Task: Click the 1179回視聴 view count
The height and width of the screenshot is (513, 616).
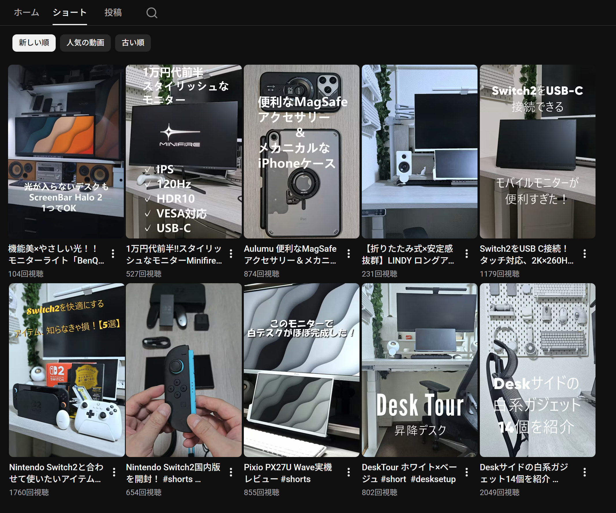Action: pos(499,274)
